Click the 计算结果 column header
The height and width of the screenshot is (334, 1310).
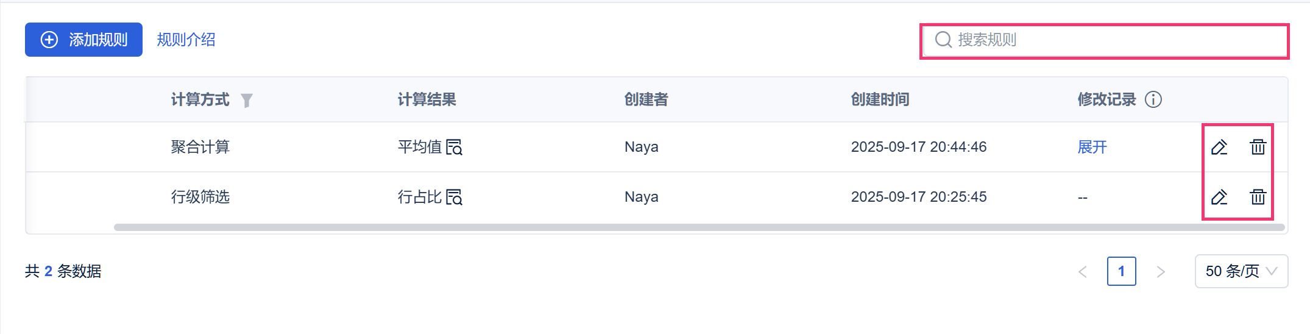tap(427, 99)
